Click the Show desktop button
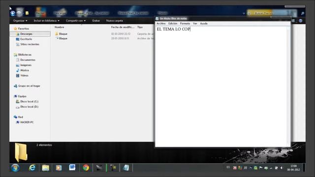This screenshot has width=315, height=177. tap(304, 168)
